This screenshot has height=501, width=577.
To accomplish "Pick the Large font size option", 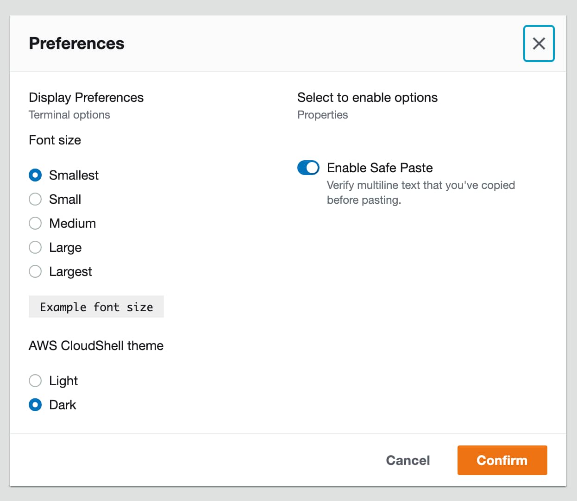I will coord(35,247).
